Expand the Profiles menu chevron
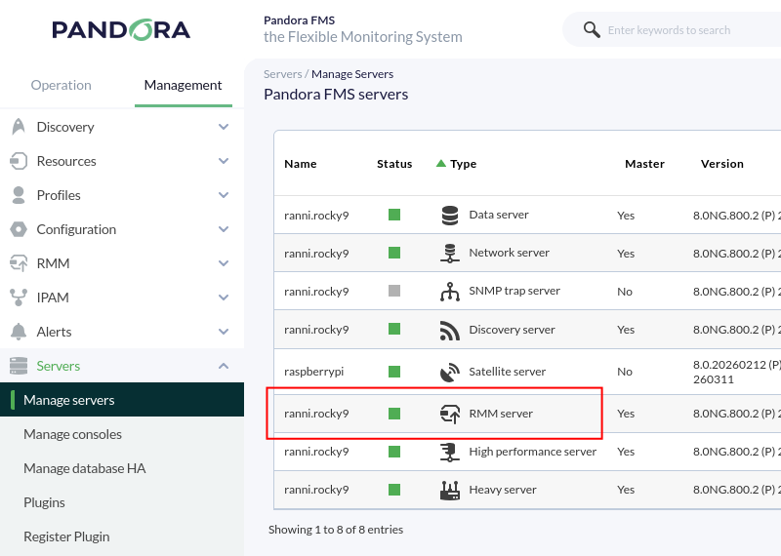 (224, 195)
